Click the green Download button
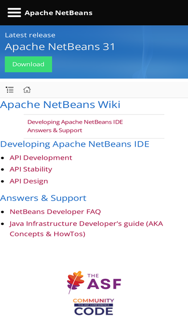 pos(29,64)
